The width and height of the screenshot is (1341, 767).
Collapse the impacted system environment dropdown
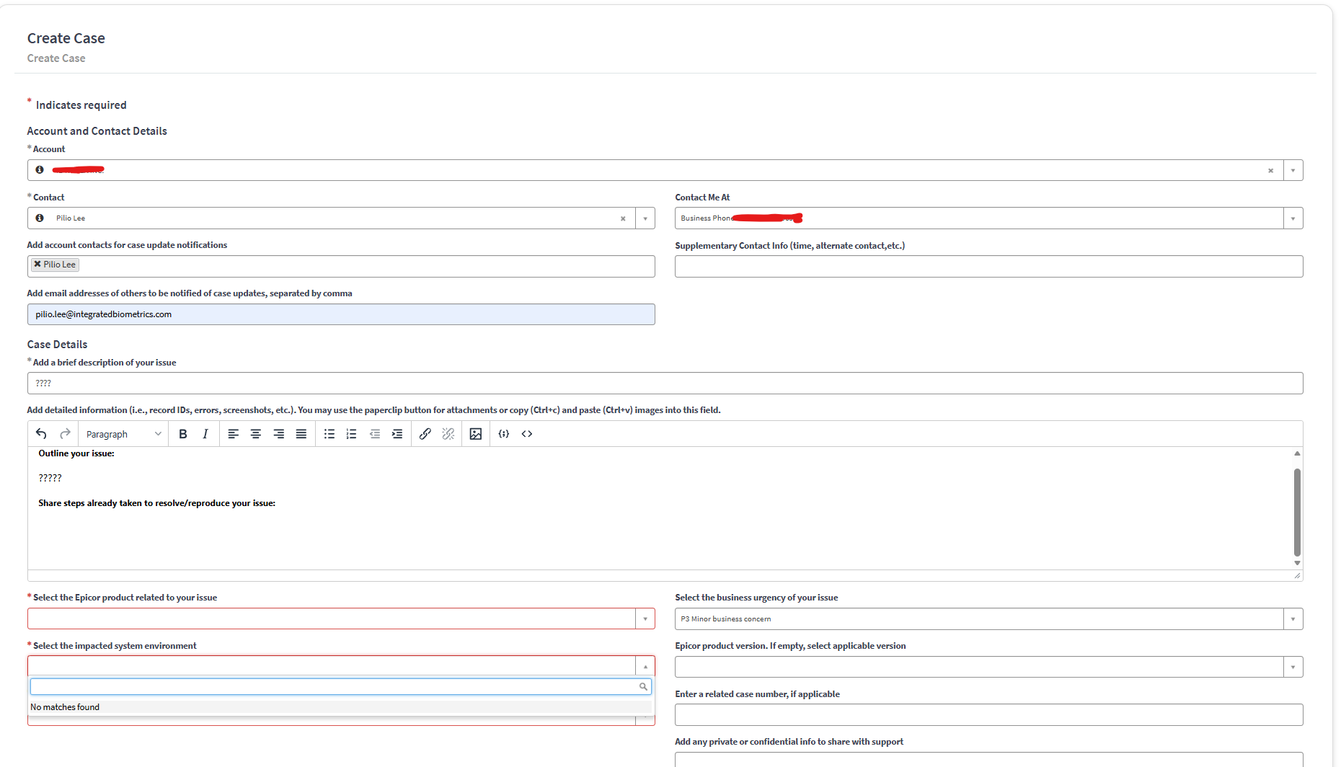pos(645,667)
